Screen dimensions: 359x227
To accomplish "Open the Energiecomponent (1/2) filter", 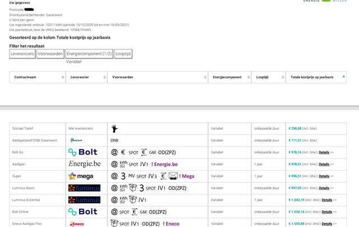I will pyautogui.click(x=89, y=54).
